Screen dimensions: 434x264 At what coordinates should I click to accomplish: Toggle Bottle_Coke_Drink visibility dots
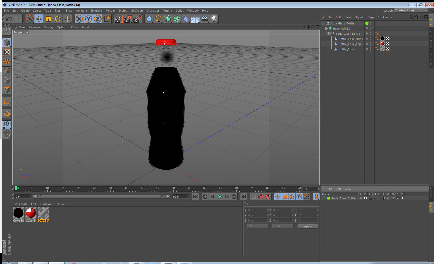click(x=370, y=39)
